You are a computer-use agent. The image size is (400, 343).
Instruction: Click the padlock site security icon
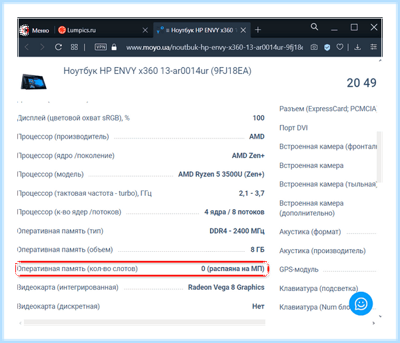coord(114,47)
